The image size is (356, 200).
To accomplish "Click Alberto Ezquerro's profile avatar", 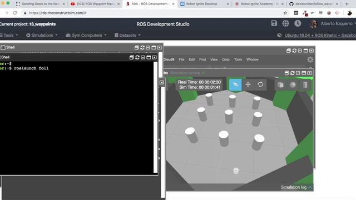I will click(314, 23).
